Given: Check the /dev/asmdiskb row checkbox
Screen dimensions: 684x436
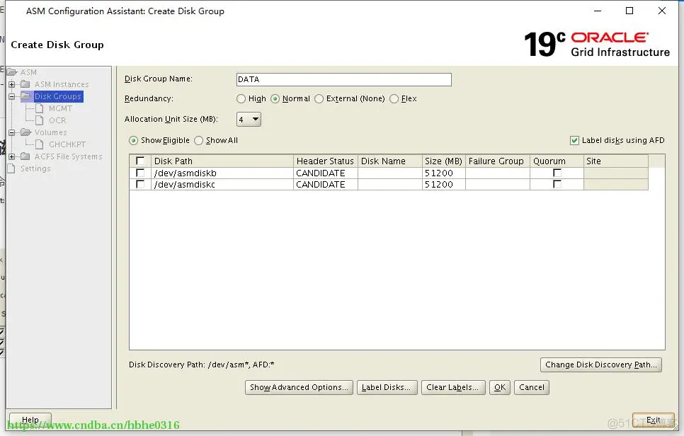Looking at the screenshot, I should point(140,173).
